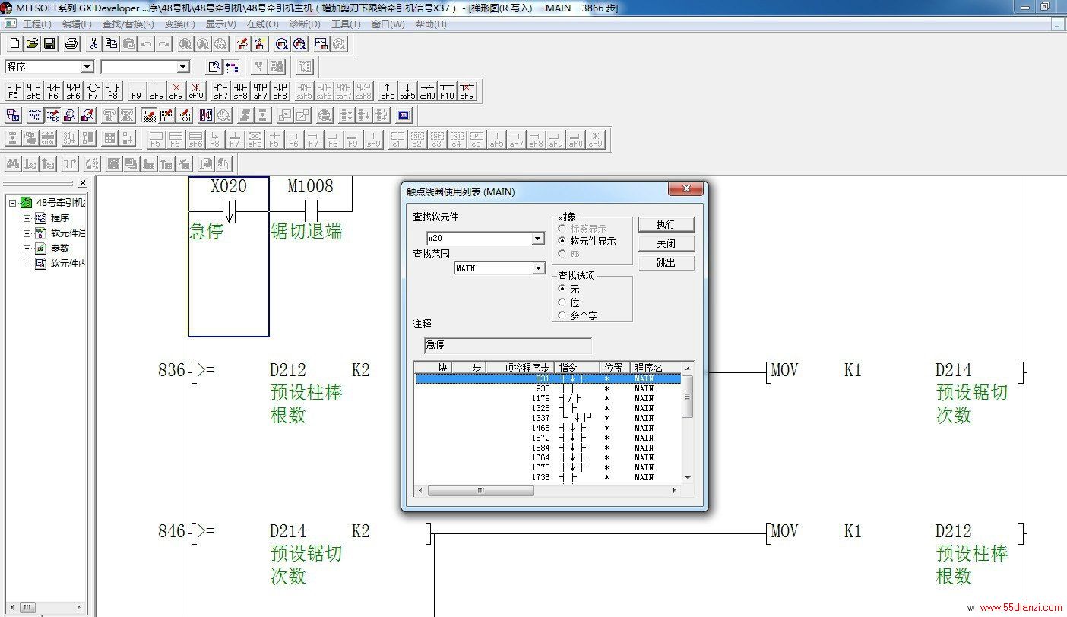Select result row with step 1179
The height and width of the screenshot is (617, 1067).
[x=547, y=398]
